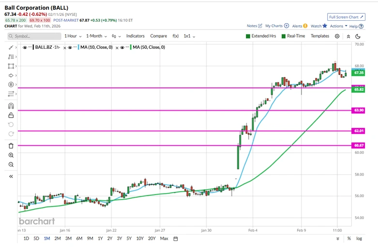378x249 pixels.
Task: Open the 1 Hour interval dropdown
Action: click(x=73, y=36)
